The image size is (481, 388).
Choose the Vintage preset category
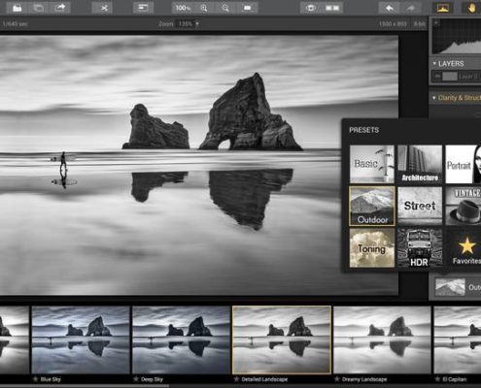[464, 206]
